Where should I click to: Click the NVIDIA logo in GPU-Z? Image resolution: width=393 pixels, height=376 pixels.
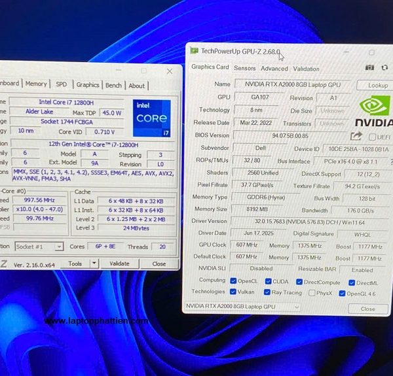pos(374,111)
